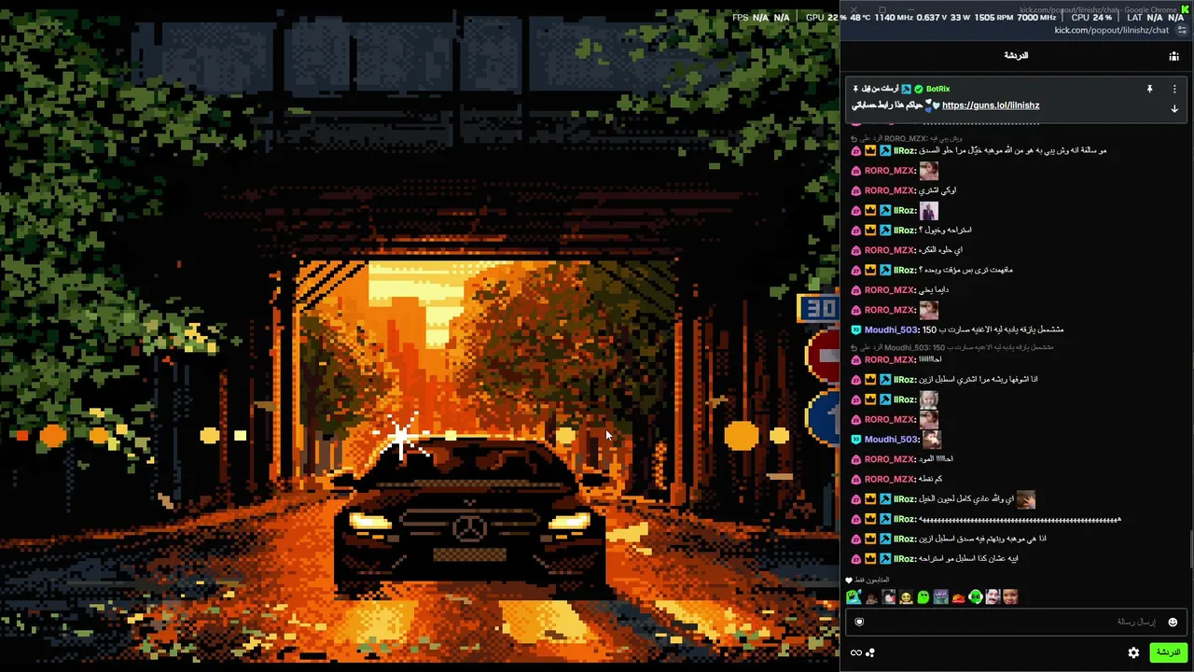Image resolution: width=1194 pixels, height=672 pixels.
Task: Insert the yellow smiley face emote
Action: (x=906, y=597)
